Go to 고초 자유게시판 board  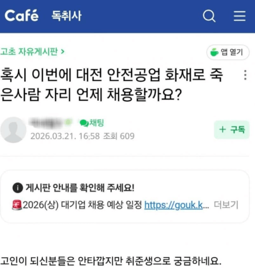[32, 52]
